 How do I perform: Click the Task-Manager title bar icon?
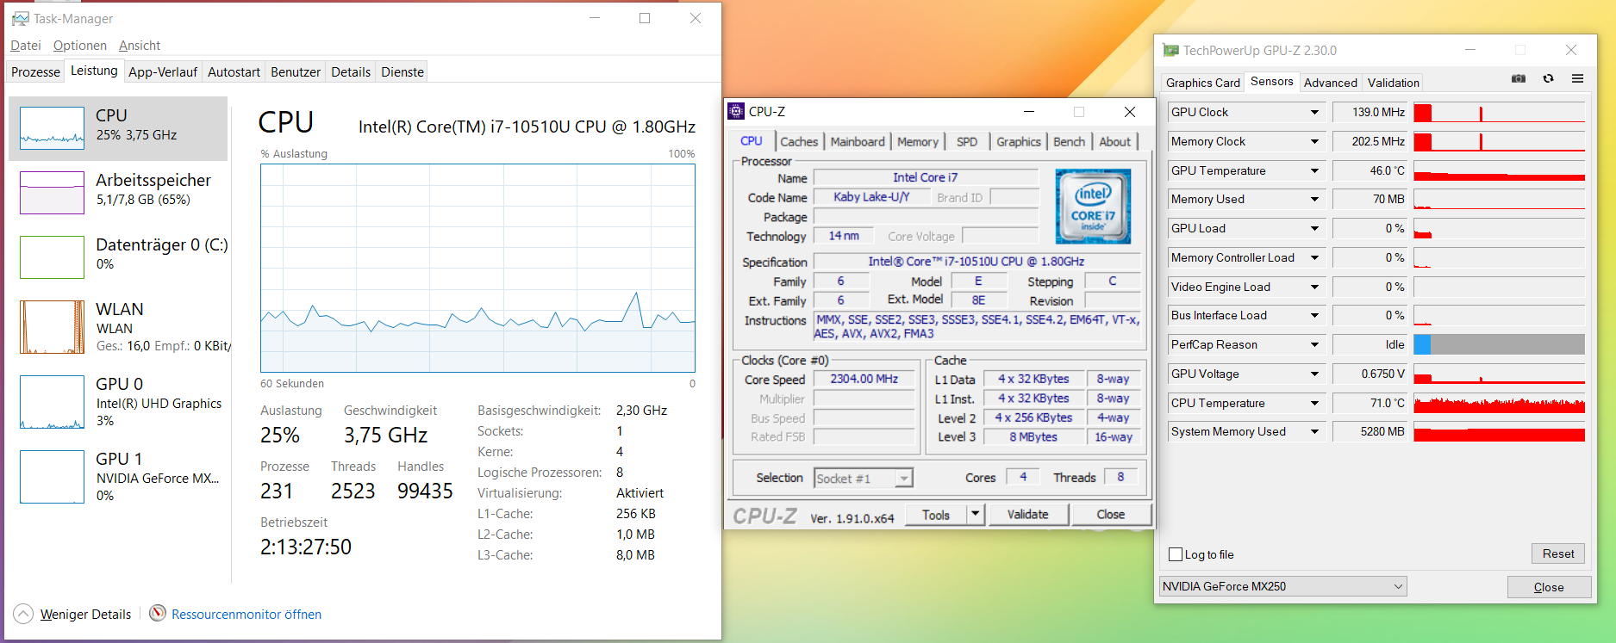point(21,18)
